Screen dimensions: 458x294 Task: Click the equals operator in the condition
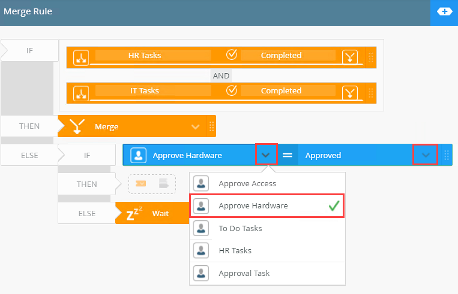pos(288,155)
